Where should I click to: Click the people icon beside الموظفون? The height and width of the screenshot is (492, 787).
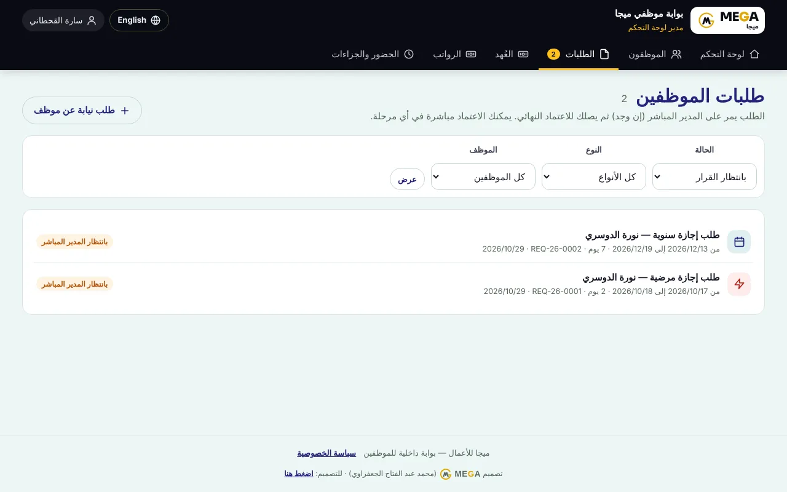pyautogui.click(x=676, y=54)
